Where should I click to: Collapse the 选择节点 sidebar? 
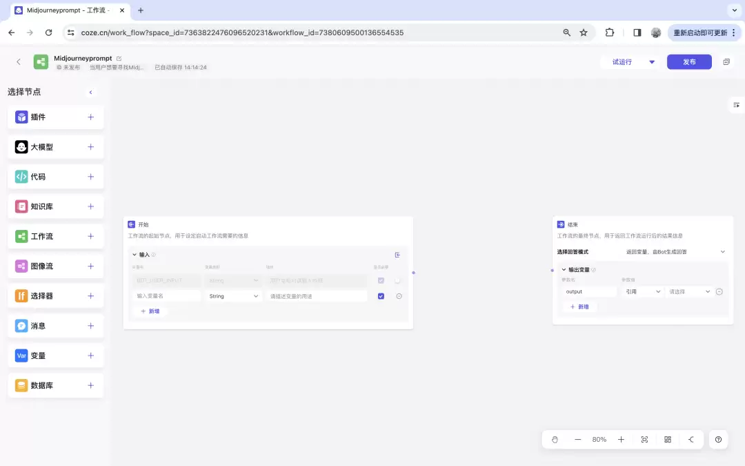[91, 93]
